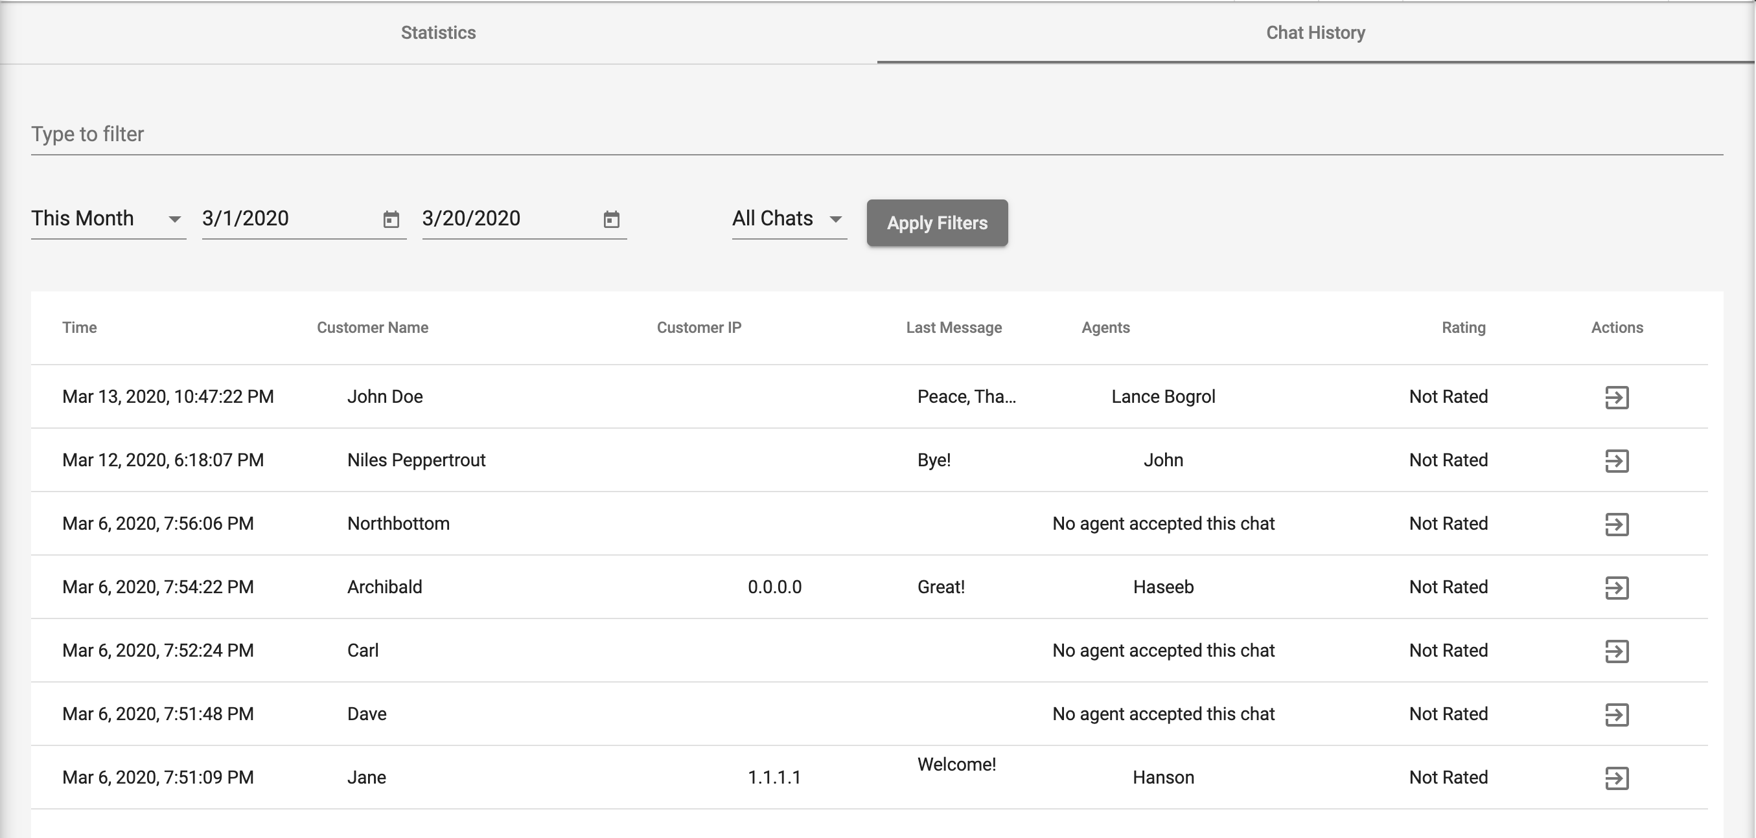
Task: Click customer name Carl
Action: [363, 650]
